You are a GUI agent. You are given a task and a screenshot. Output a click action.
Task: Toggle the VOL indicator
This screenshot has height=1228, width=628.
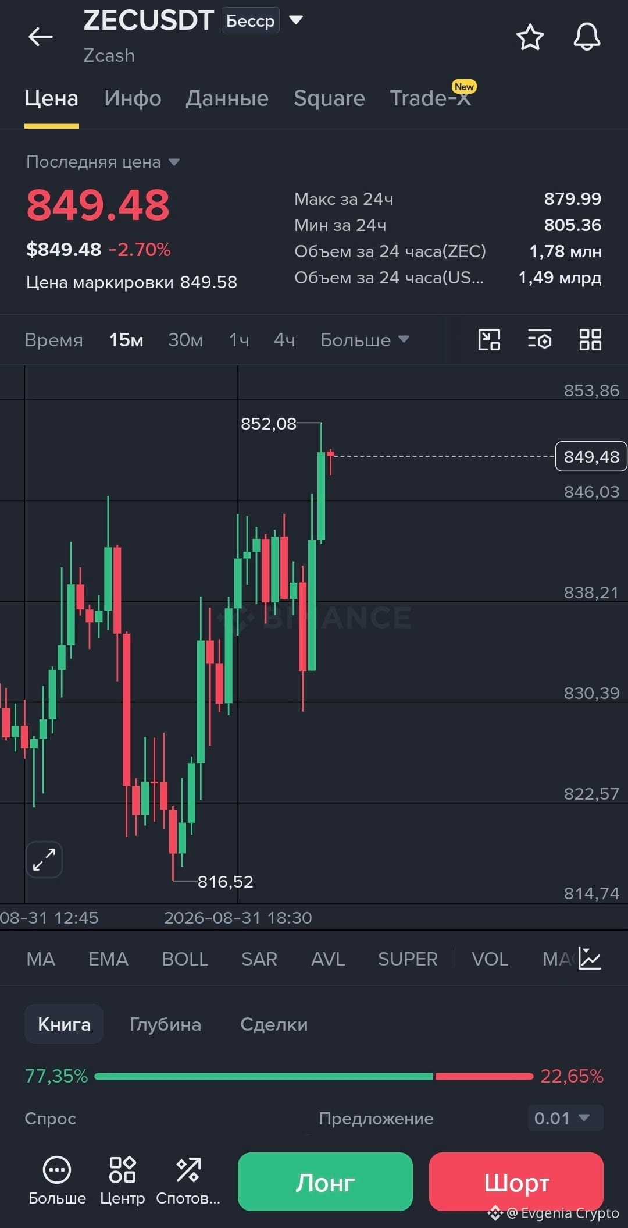pyautogui.click(x=490, y=959)
